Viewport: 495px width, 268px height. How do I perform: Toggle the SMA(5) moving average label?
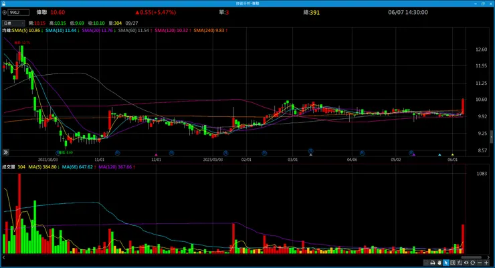click(28, 31)
